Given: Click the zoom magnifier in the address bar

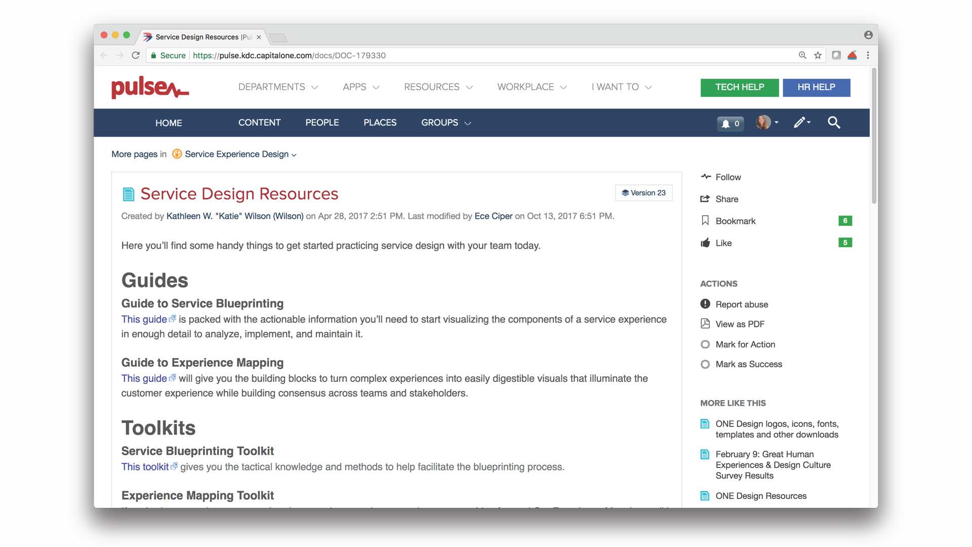Looking at the screenshot, I should pyautogui.click(x=802, y=55).
